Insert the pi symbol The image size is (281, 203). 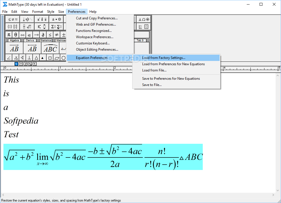click(x=9, y=35)
